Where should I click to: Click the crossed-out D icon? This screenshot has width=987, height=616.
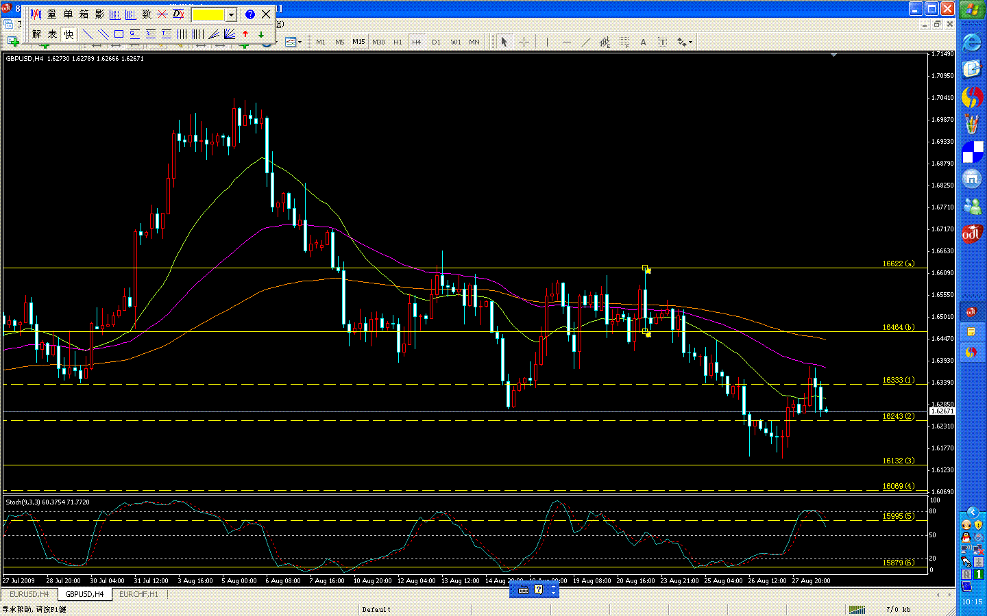178,14
